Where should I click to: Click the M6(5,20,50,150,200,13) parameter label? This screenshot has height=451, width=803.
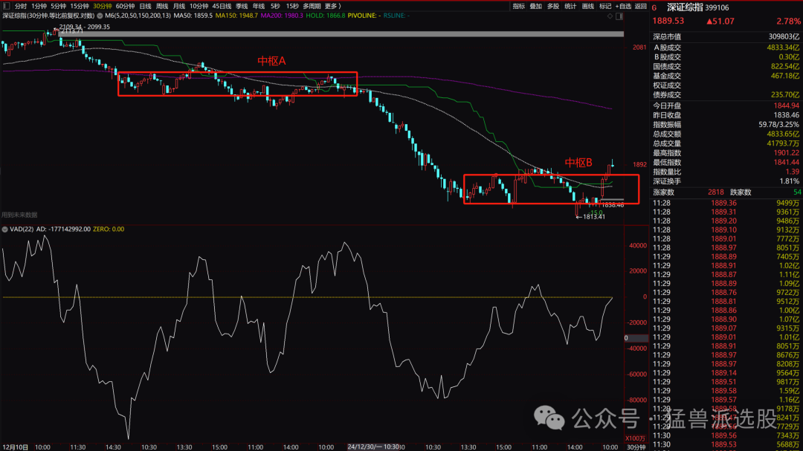[138, 16]
